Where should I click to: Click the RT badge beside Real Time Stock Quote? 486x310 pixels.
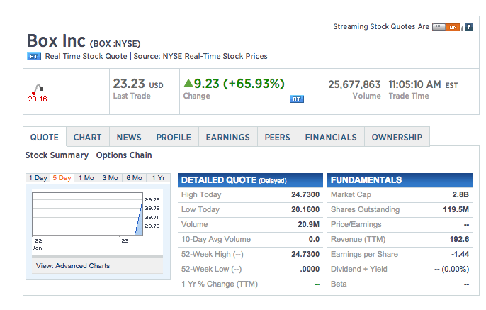34,57
